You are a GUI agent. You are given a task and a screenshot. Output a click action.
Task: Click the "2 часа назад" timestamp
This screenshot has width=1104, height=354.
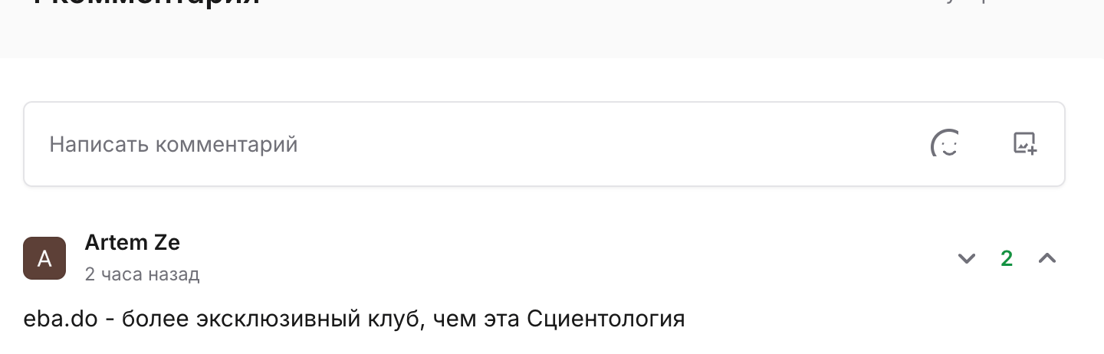[x=142, y=274]
